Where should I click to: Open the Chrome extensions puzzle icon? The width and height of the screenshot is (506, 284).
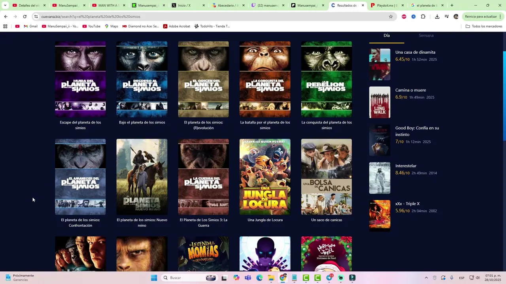click(423, 17)
